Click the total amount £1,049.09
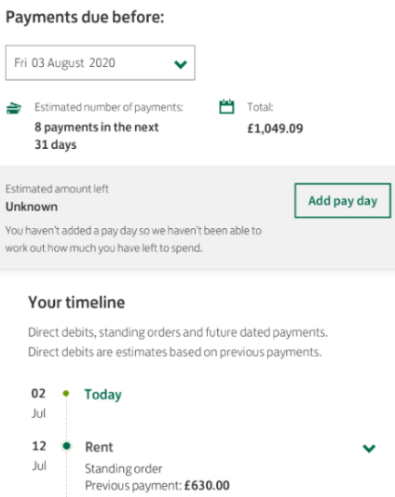 coord(275,128)
